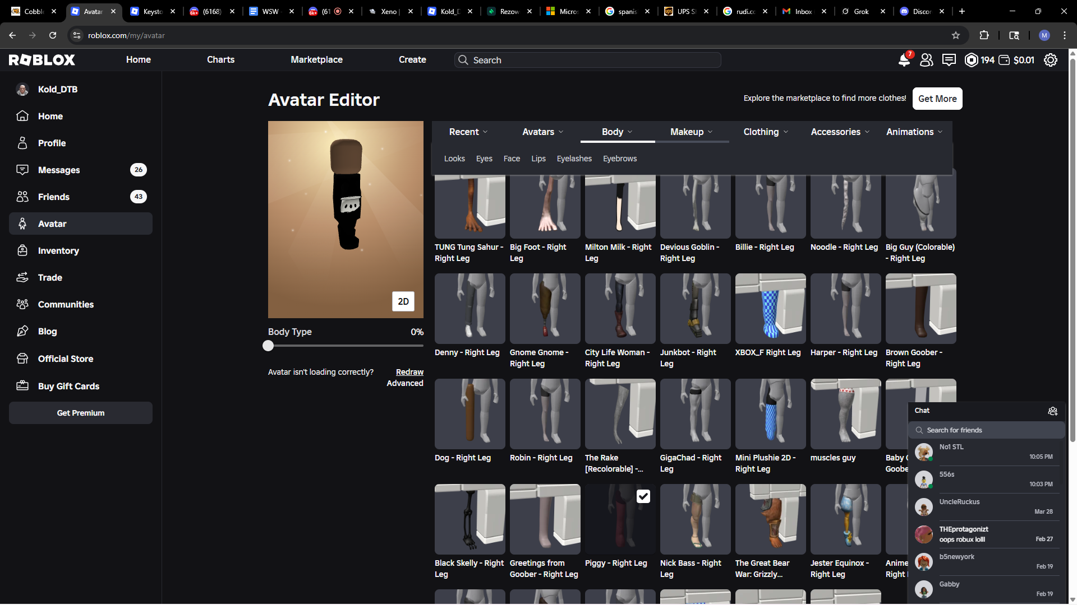This screenshot has width=1077, height=605.
Task: Select Eyelashes in the Makeup submenu
Action: (574, 159)
